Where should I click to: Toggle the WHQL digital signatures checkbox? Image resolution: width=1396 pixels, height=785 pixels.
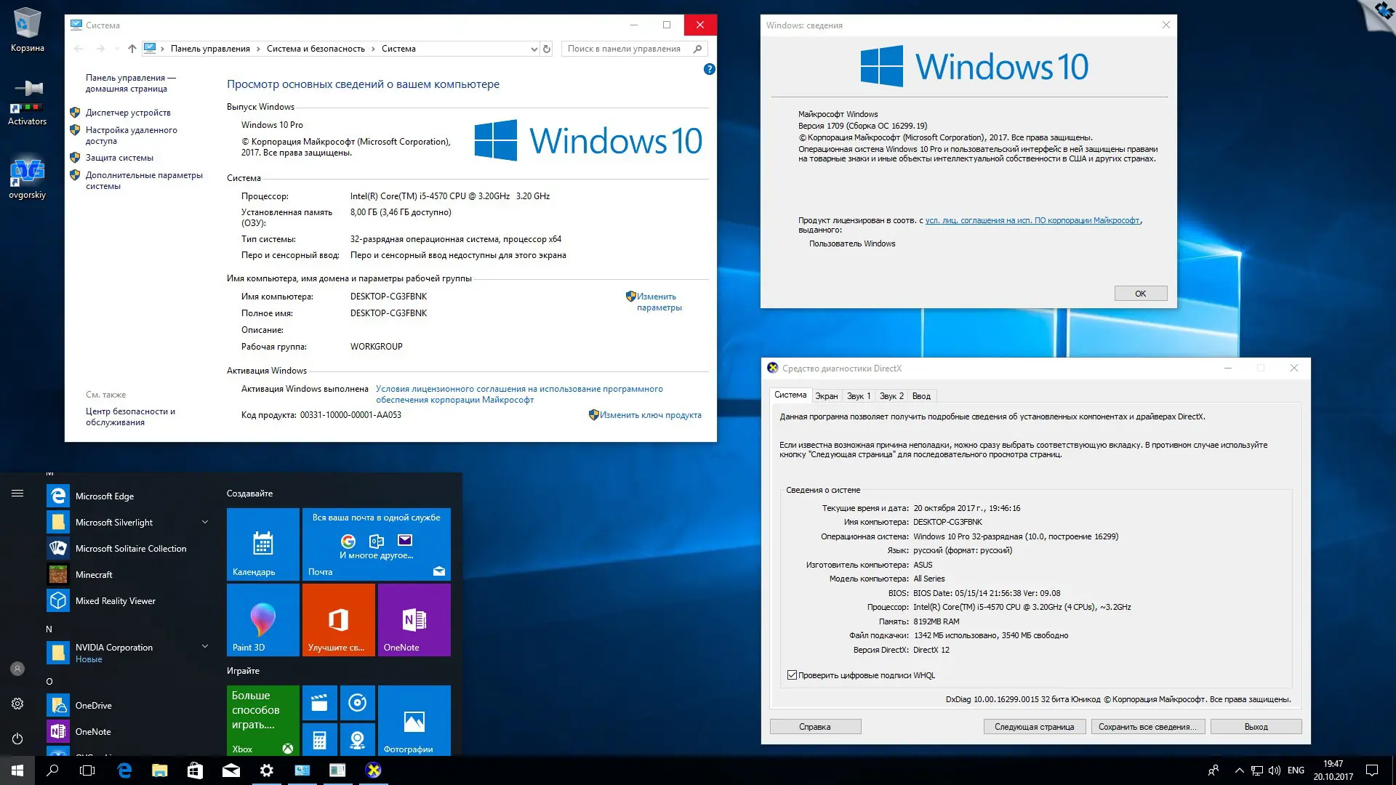[792, 675]
